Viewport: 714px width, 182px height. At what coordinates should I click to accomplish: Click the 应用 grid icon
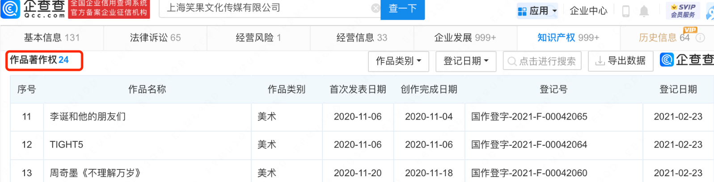point(522,11)
